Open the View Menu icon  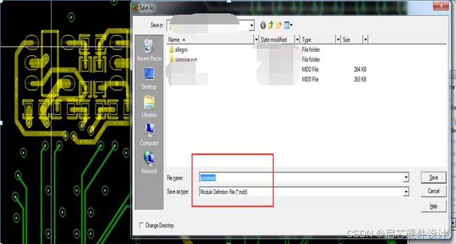[288, 25]
